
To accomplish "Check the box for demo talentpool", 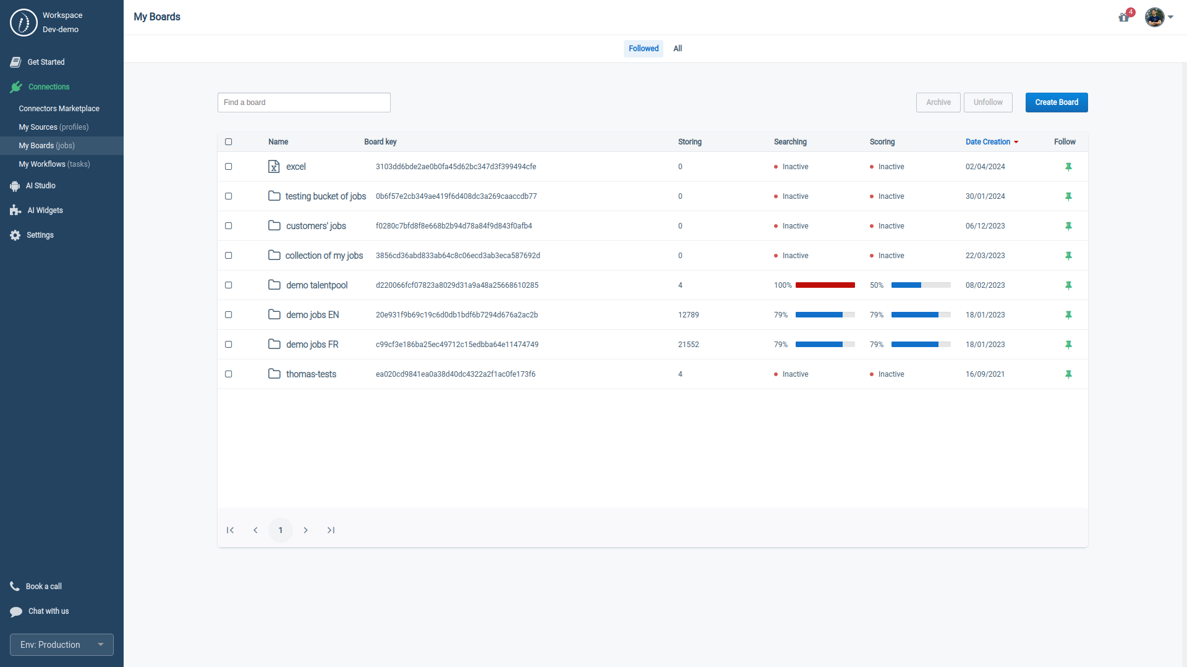I will 228,285.
